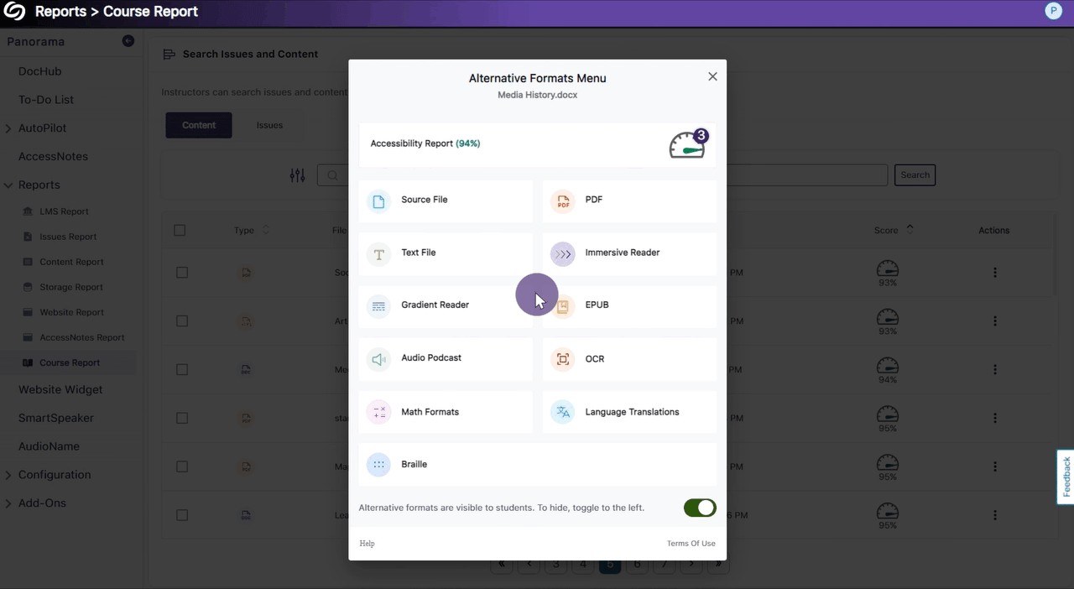Open the accessibility score gauge icon

[688, 144]
